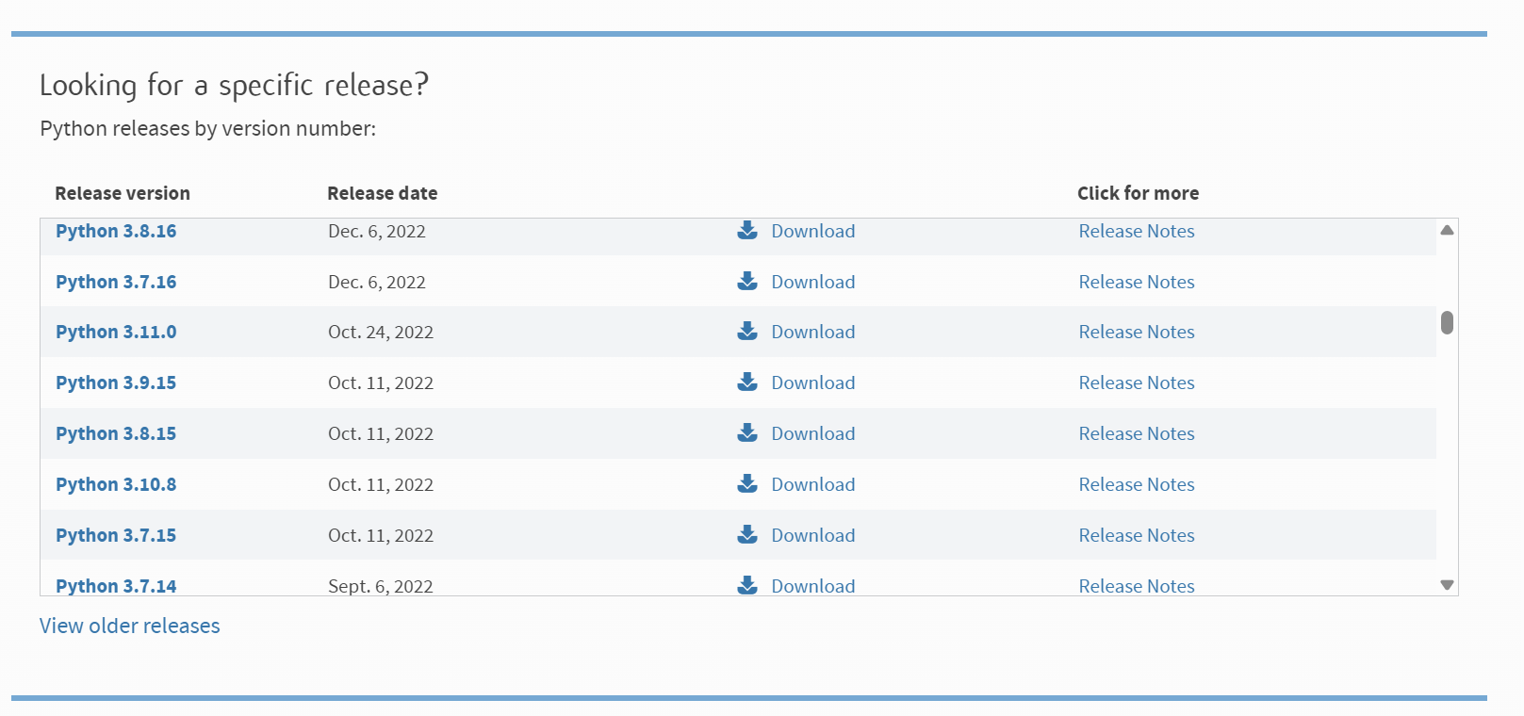Click download icon for Python 3.7.14
Screen dimensions: 1524x716
747,585
